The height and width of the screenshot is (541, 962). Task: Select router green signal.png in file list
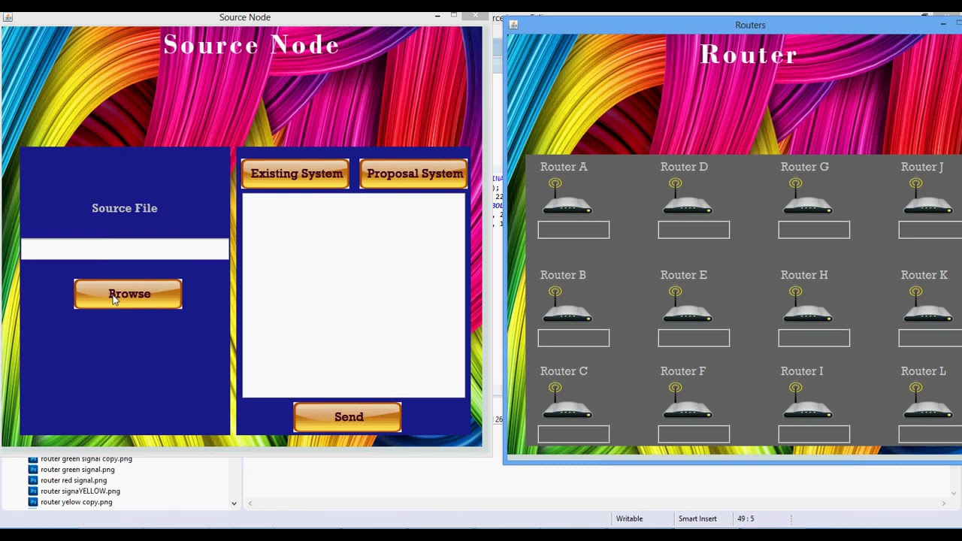(77, 470)
